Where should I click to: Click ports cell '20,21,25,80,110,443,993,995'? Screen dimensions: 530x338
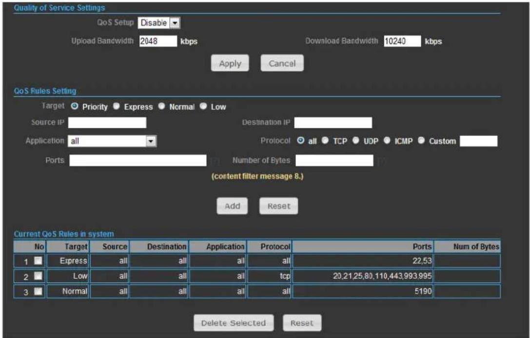pyautogui.click(x=363, y=276)
